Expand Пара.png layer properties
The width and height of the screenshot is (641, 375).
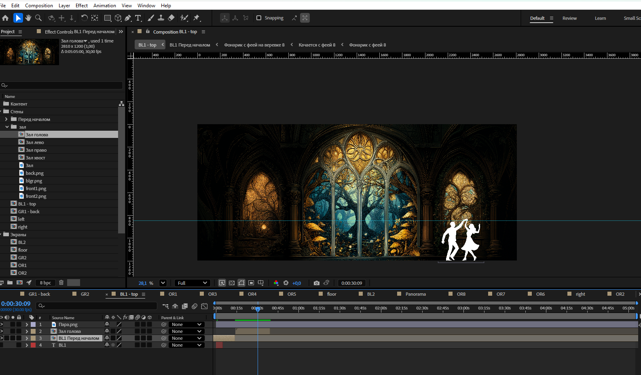27,324
